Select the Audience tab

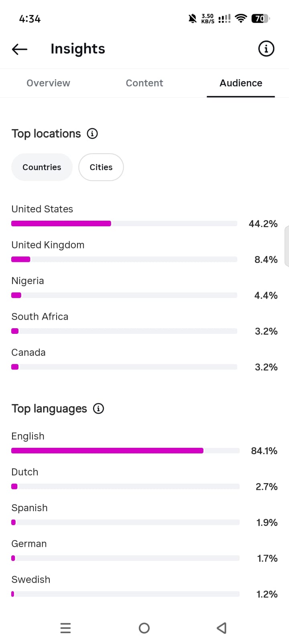[x=241, y=83]
